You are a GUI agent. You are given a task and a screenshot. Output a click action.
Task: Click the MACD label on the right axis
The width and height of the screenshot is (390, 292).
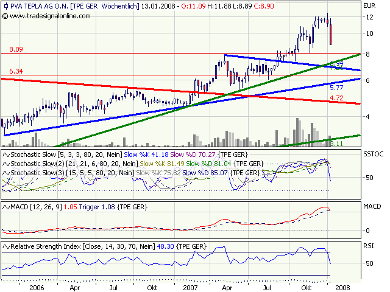[x=372, y=207]
